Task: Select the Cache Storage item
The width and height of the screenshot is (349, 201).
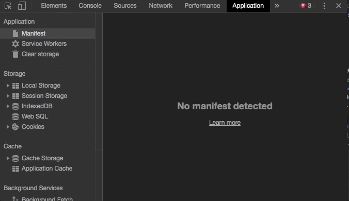Action: [x=42, y=158]
